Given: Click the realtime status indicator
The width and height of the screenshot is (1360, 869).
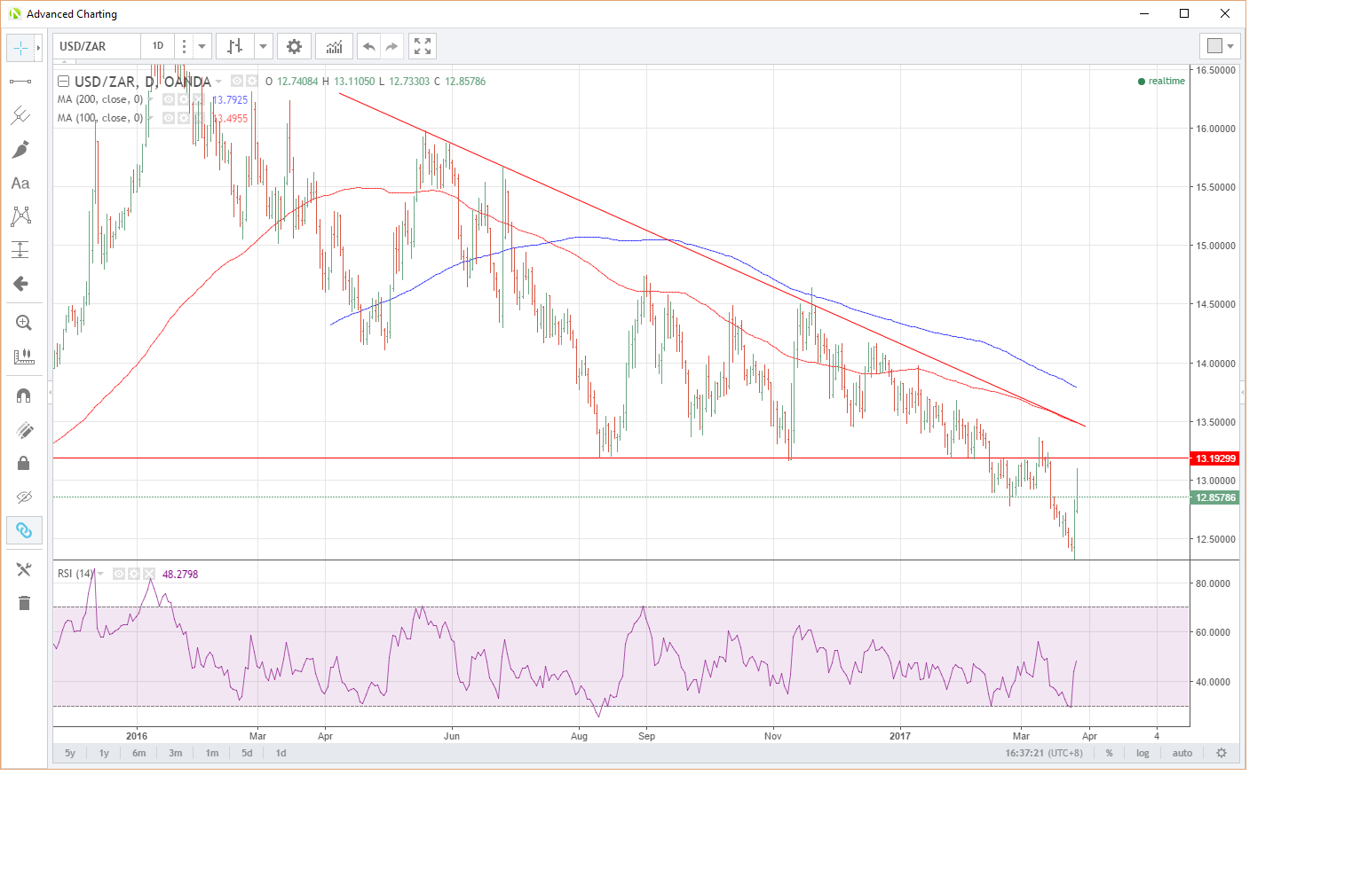Looking at the screenshot, I should 1161,81.
